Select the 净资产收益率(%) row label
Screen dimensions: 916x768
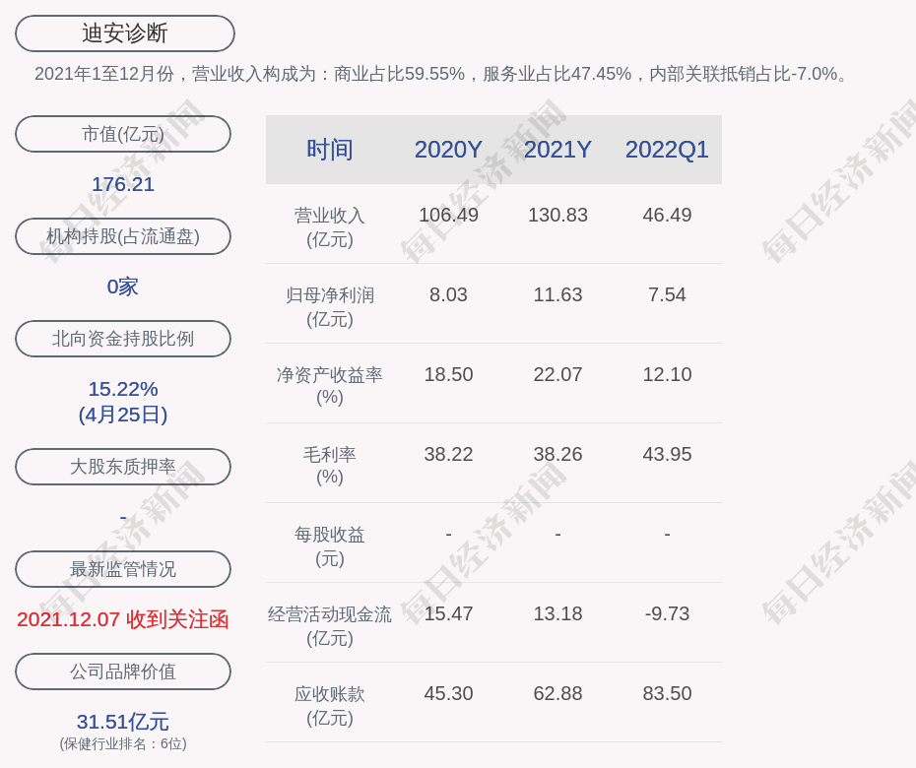pos(330,386)
